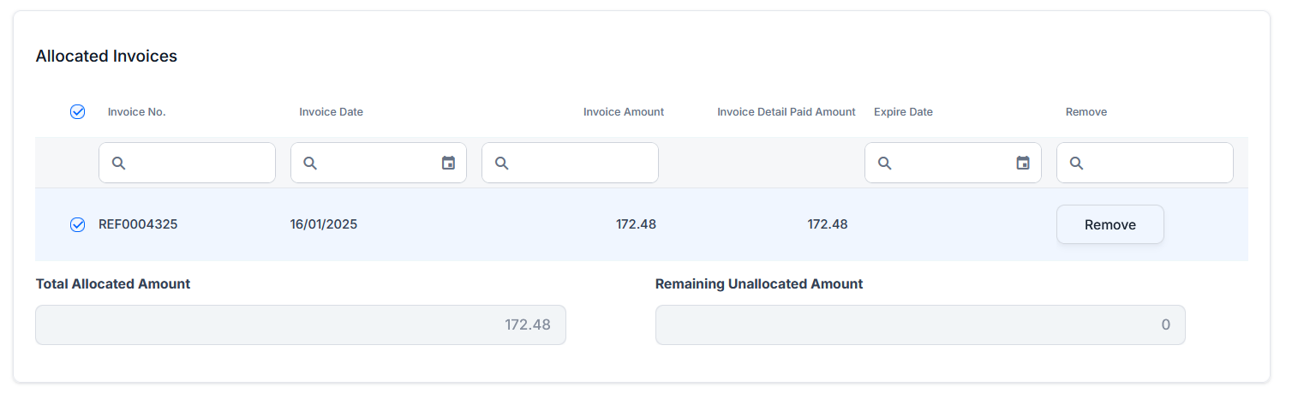Open the Invoice Date calendar picker

pyautogui.click(x=448, y=163)
